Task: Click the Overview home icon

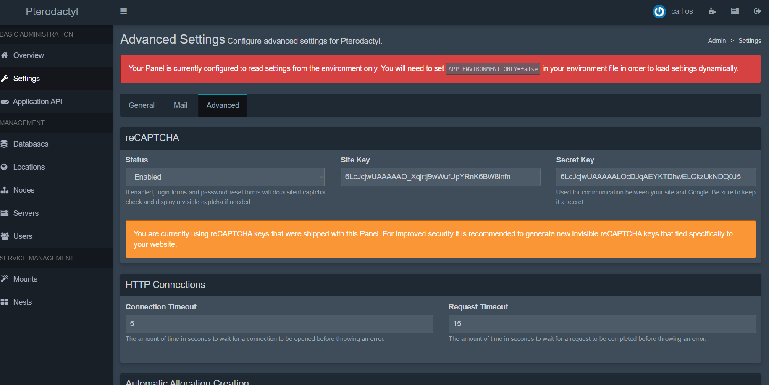Action: point(5,55)
